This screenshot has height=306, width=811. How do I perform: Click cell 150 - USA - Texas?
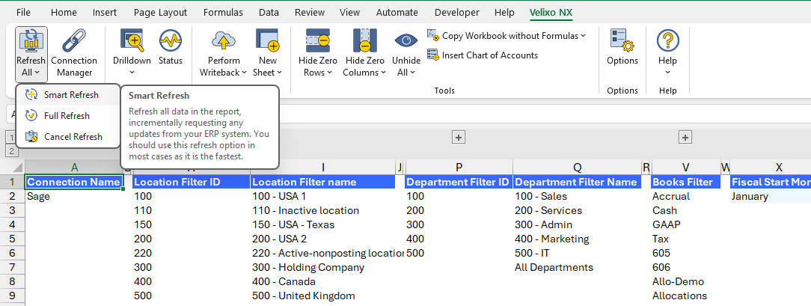click(x=322, y=225)
